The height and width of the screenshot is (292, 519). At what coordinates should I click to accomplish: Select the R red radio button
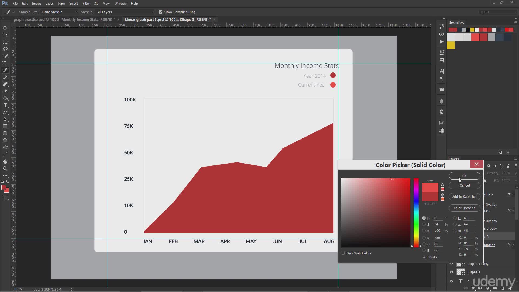(424, 238)
